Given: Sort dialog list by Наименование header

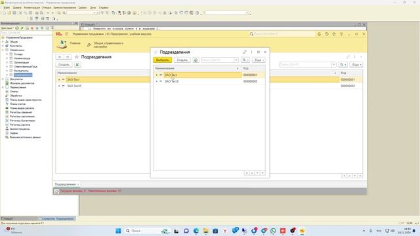Looking at the screenshot, I should [x=197, y=68].
